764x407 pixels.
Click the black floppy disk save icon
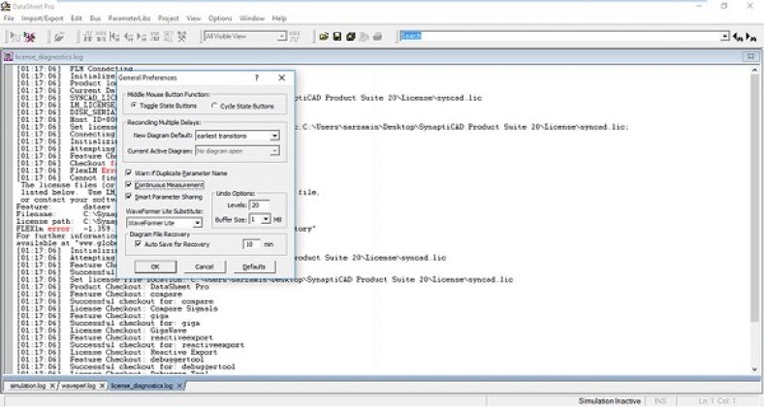[337, 37]
